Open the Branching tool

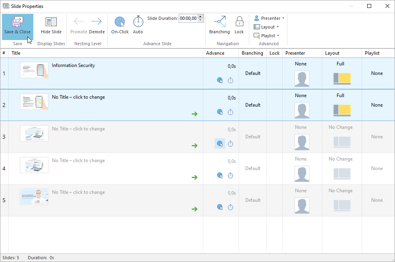pos(220,21)
